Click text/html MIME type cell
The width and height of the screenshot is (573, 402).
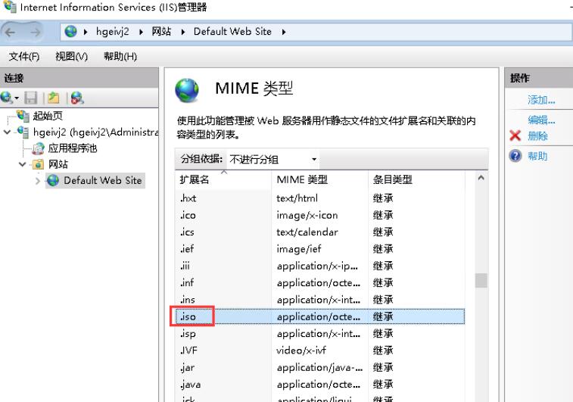coord(297,198)
